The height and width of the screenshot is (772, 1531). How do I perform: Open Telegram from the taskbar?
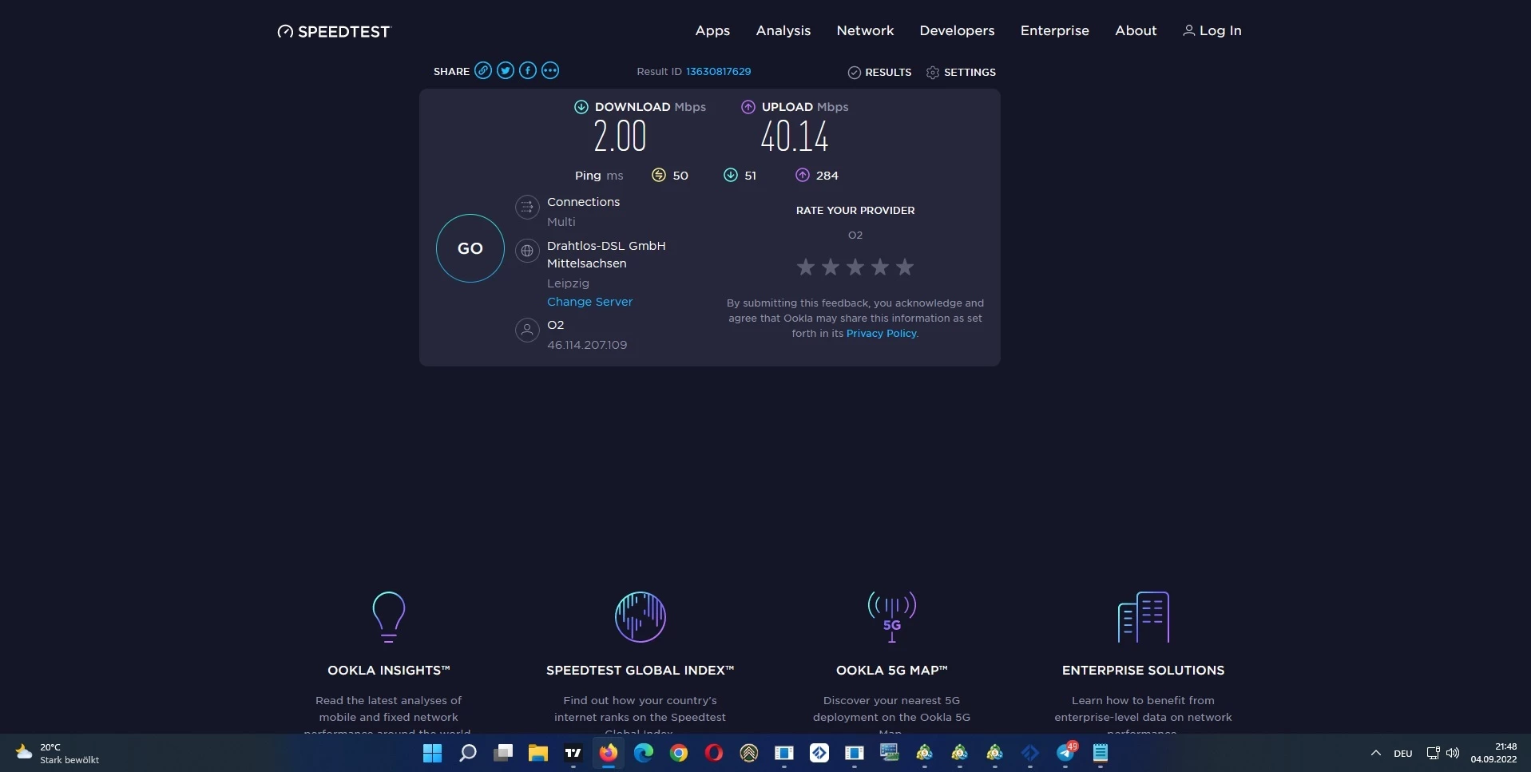(1065, 753)
